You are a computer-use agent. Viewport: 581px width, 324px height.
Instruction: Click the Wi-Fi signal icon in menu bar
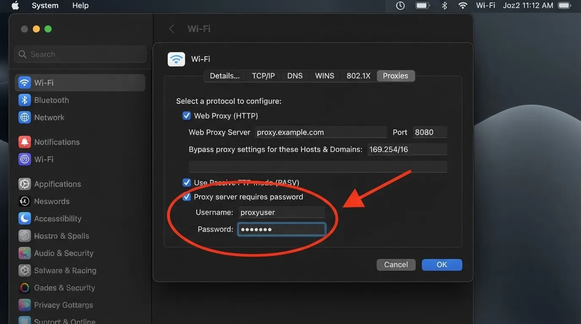[463, 5]
